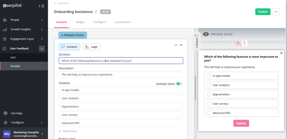Collapse the sidebar with the menu icon
This screenshot has height=139, width=287.
pyautogui.click(x=41, y=6)
